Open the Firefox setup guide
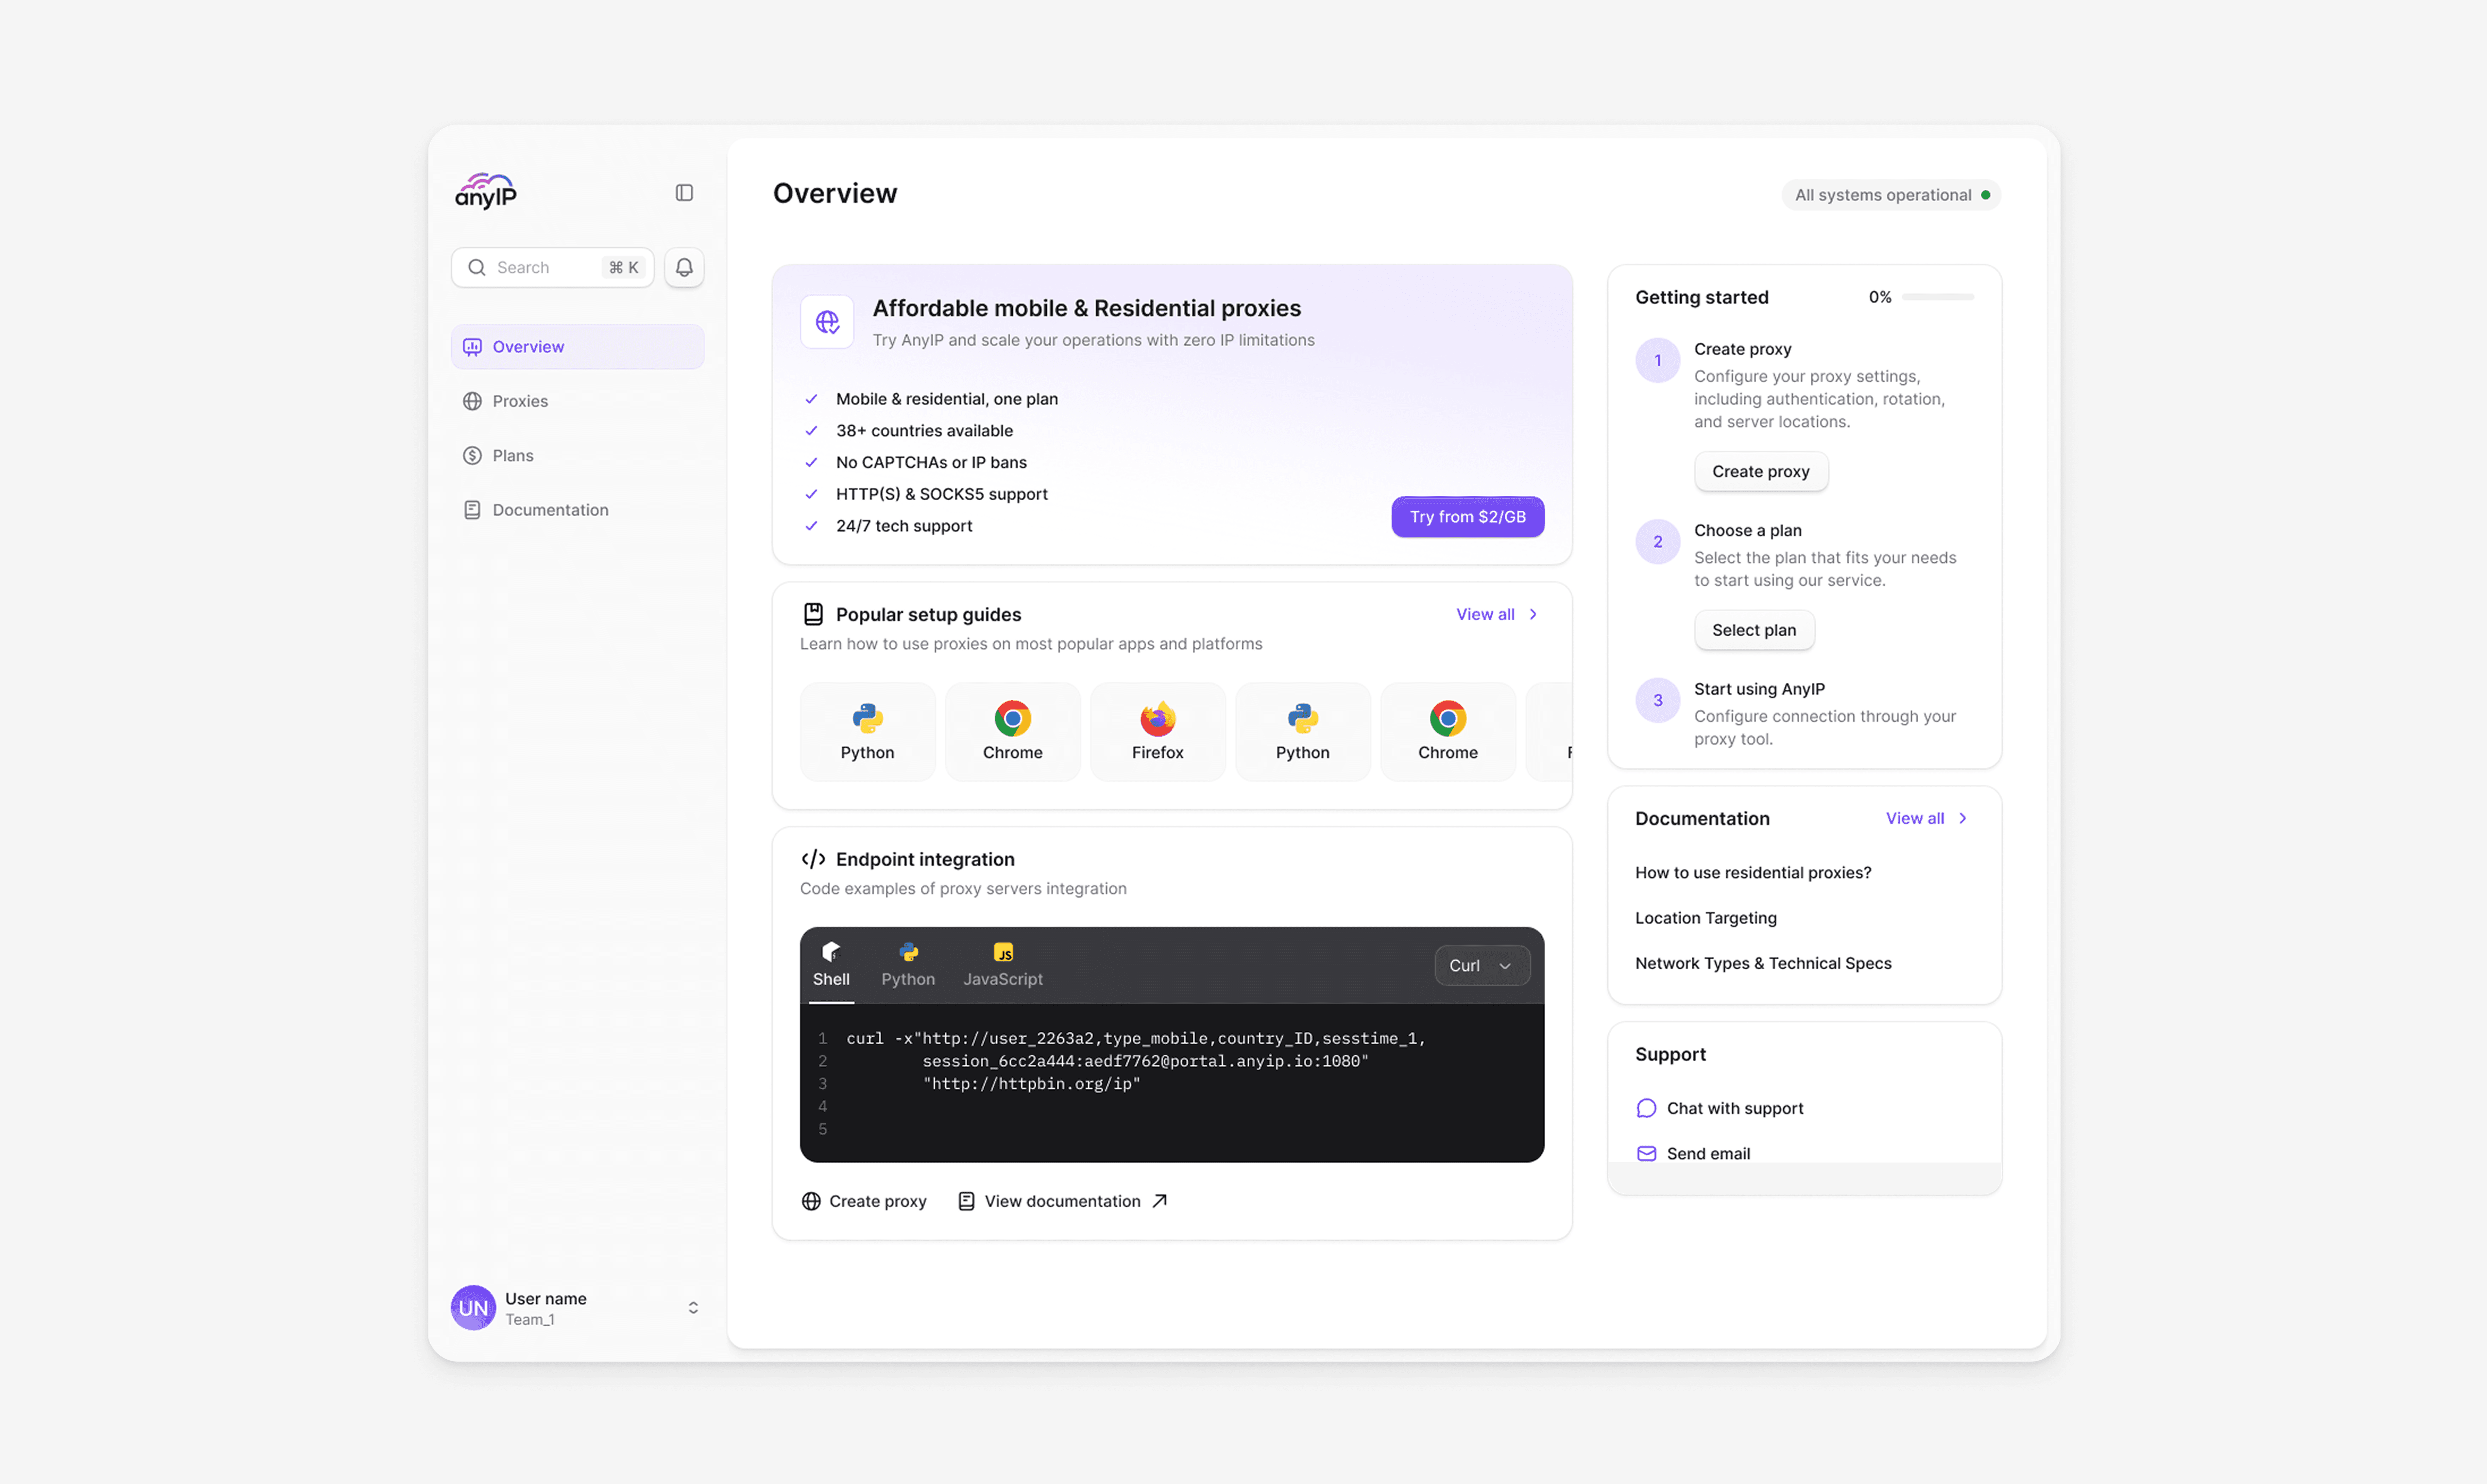2487x1484 pixels. click(1157, 731)
